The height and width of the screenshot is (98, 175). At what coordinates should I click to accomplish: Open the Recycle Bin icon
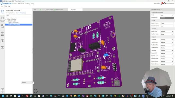(2, 90)
